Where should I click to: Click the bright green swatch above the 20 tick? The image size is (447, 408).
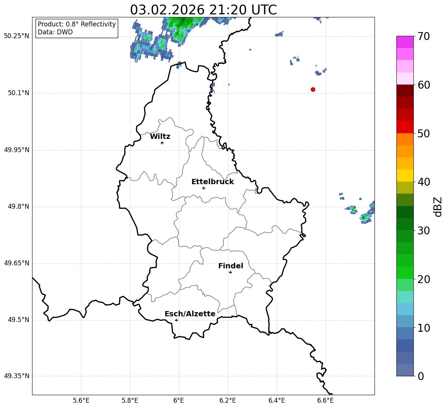[x=405, y=273]
